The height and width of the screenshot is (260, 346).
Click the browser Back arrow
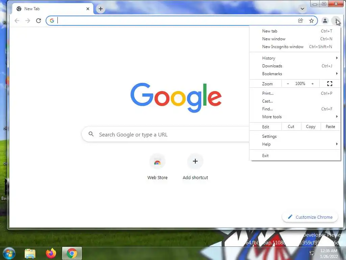coord(17,21)
